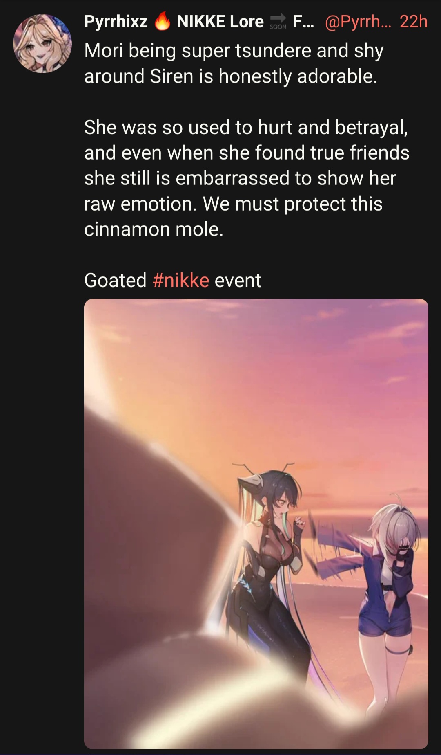Tap the "cinnamon mole." text line

[x=154, y=229]
